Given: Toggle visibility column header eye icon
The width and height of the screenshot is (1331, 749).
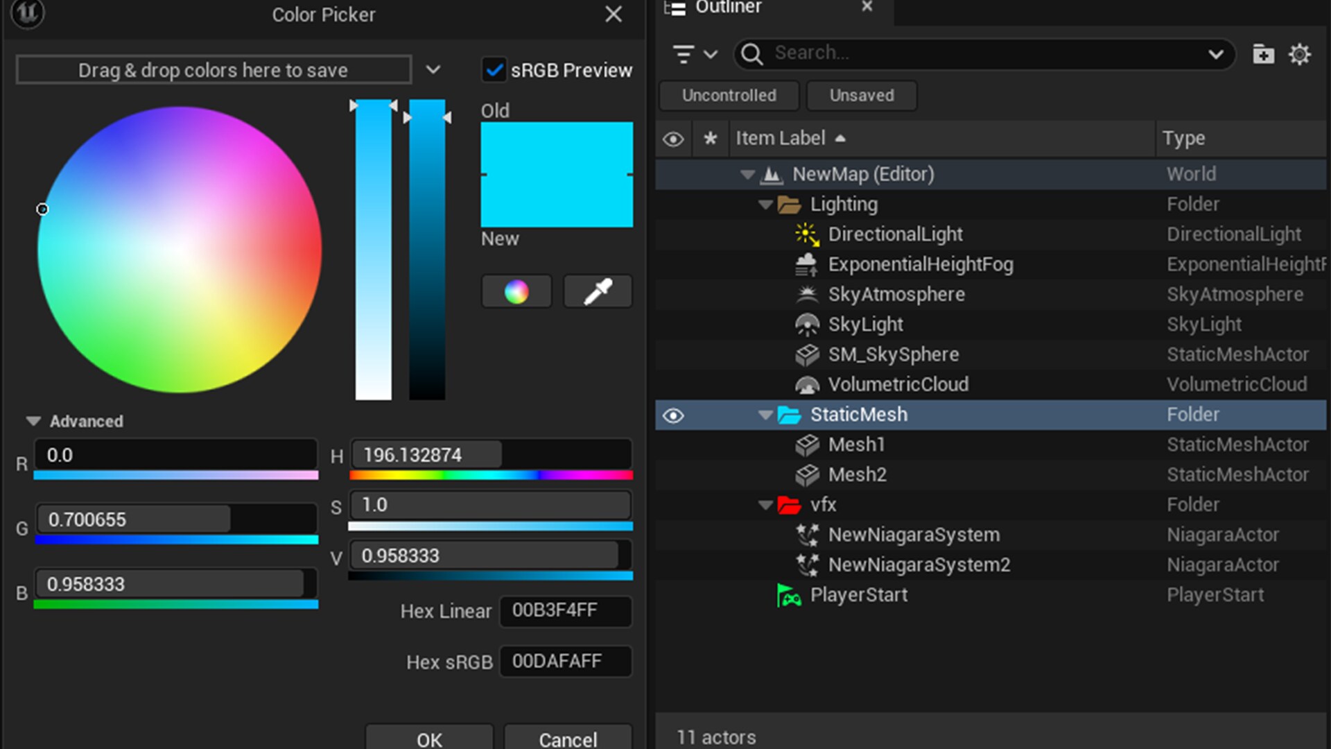Looking at the screenshot, I should pos(673,139).
